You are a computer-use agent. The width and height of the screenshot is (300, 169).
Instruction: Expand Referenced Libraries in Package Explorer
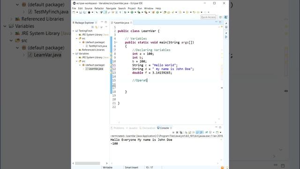[x=77, y=50]
